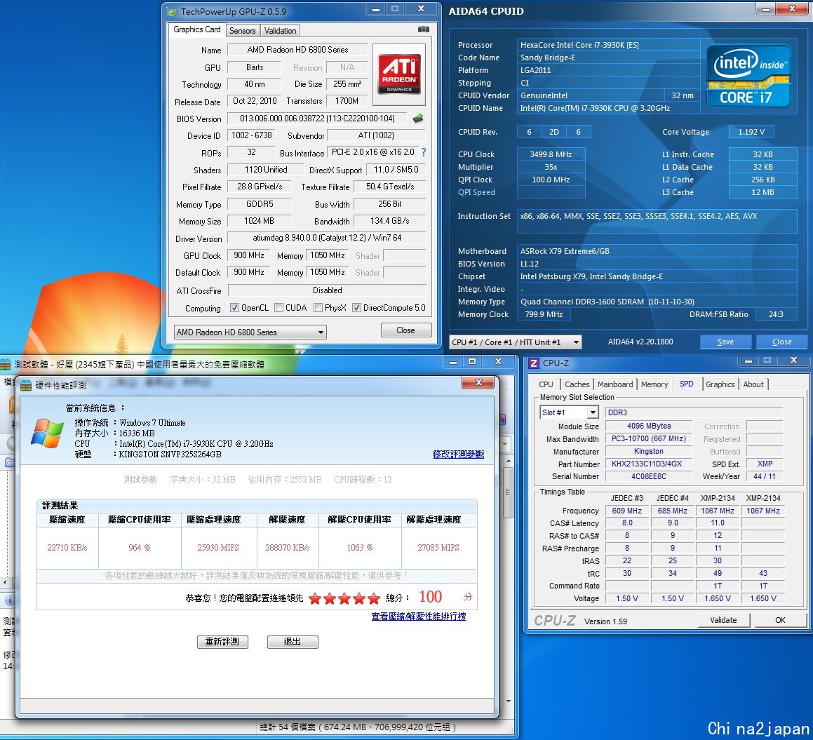Click the DRAM:FSB Ratio 24:3 value
Image resolution: width=813 pixels, height=740 pixels.
tap(776, 314)
